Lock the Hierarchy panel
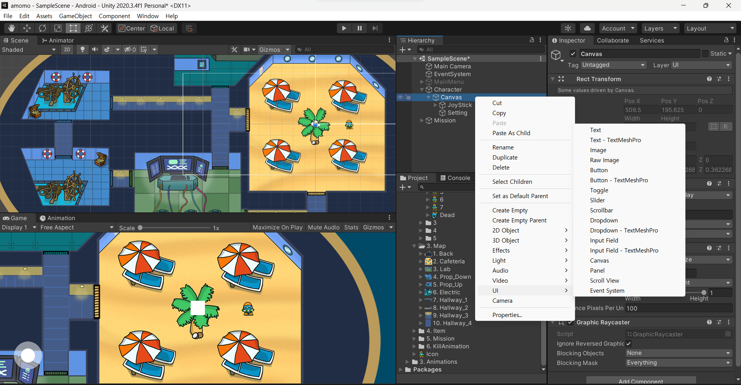 pyautogui.click(x=532, y=40)
